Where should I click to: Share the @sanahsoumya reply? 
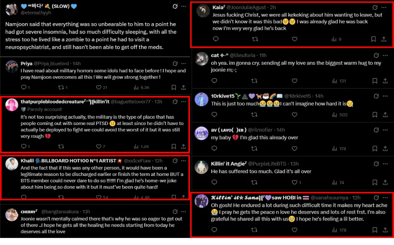point(383,230)
